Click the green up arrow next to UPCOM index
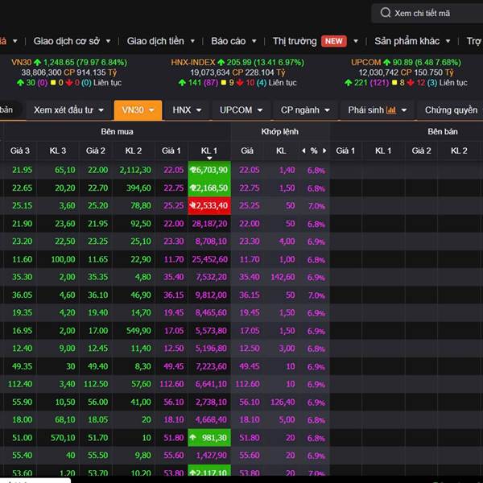 [387, 62]
